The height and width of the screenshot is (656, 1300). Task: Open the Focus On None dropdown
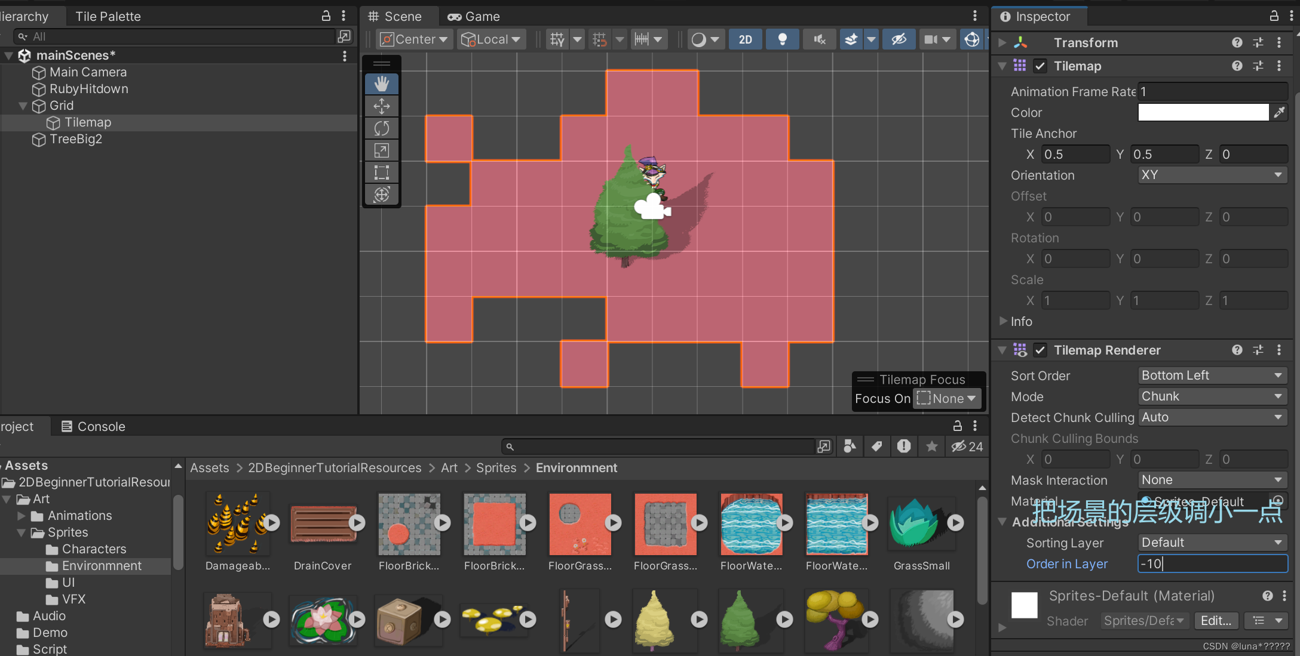coord(948,399)
